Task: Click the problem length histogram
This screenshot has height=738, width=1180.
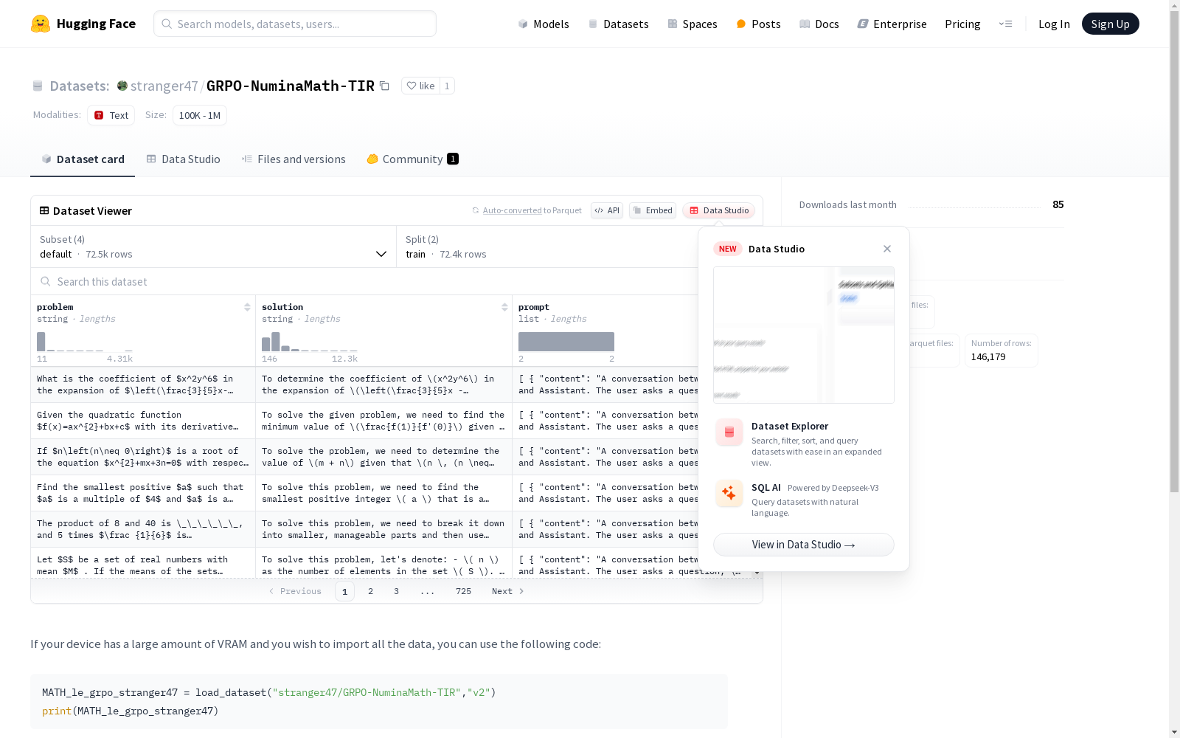Action: tap(85, 342)
